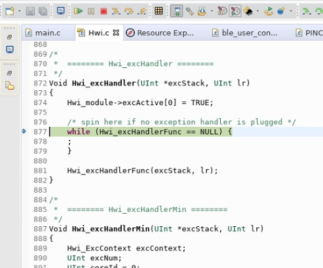Image resolution: width=323 pixels, height=268 pixels.
Task: Click the grey plug disconnect icon
Action: point(189,11)
